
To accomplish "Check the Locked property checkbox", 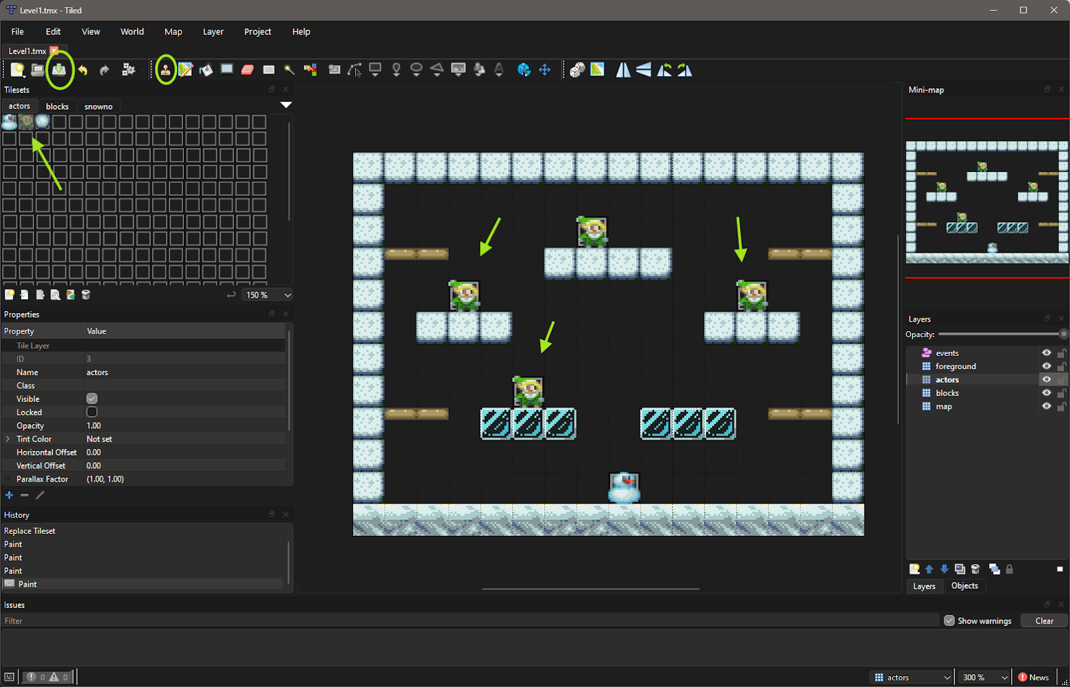I will click(x=92, y=412).
